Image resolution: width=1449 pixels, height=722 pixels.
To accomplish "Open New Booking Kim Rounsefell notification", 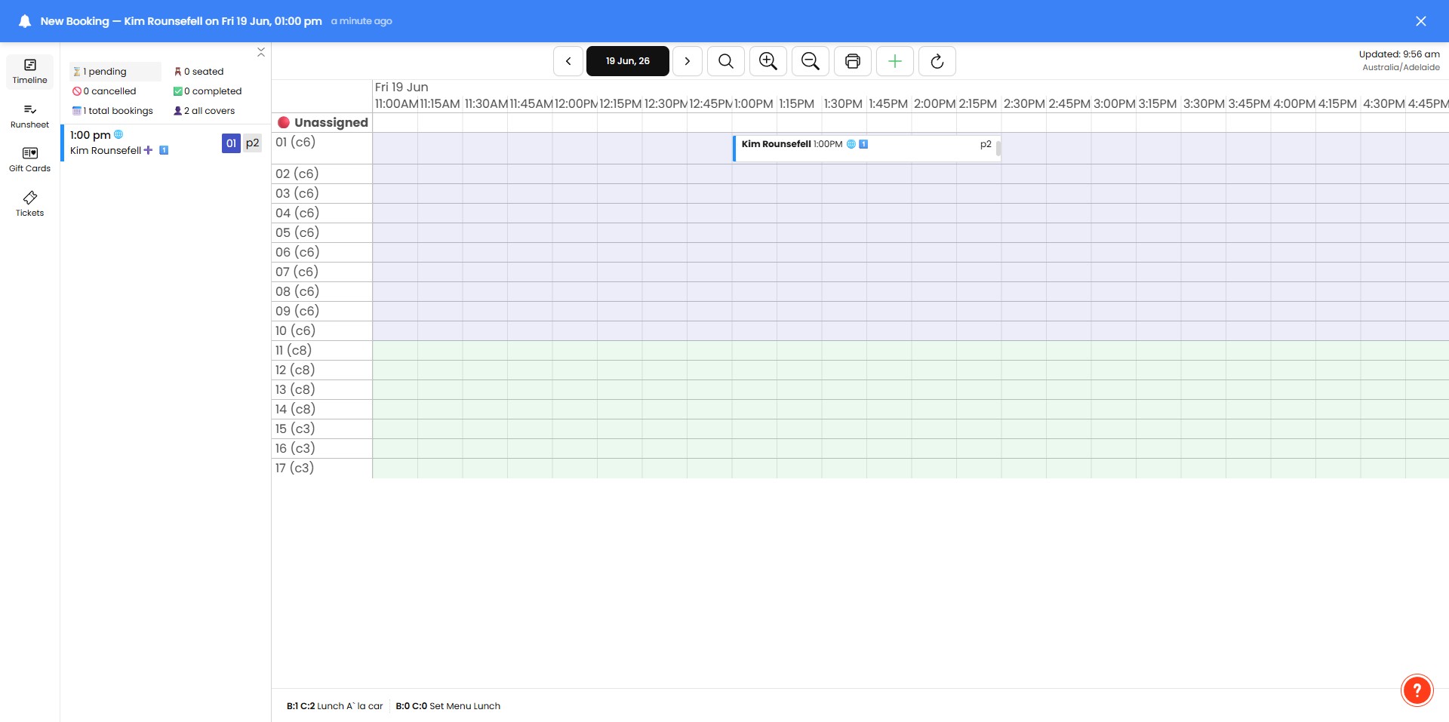I will [x=181, y=21].
